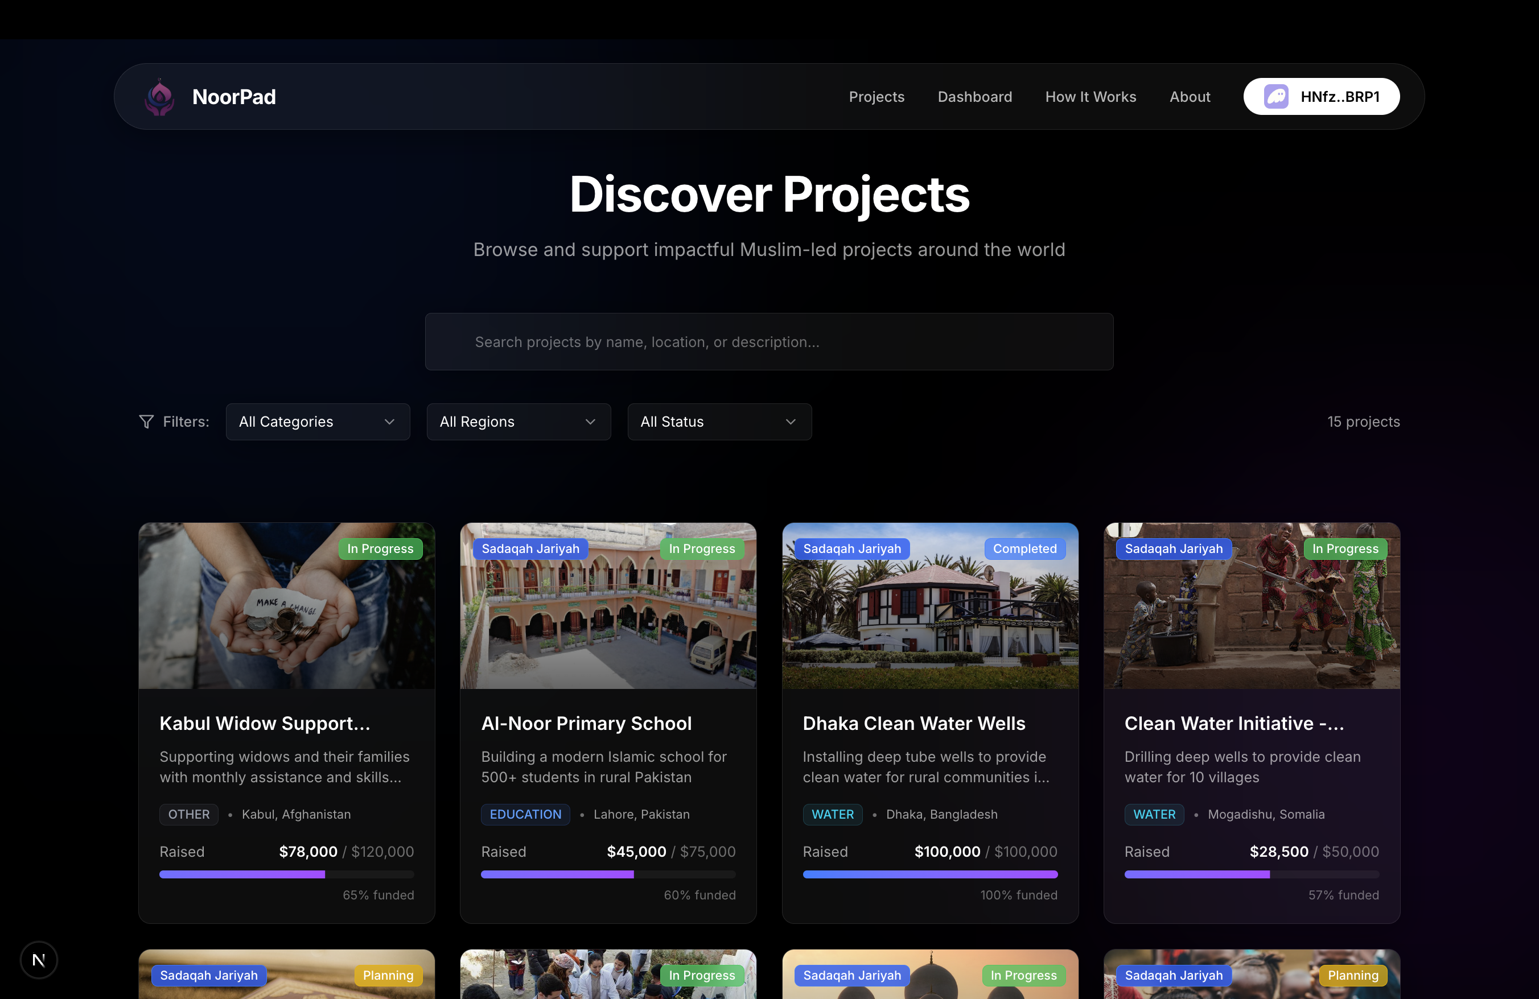
Task: Click the funnel Filters icon
Action: coord(147,422)
